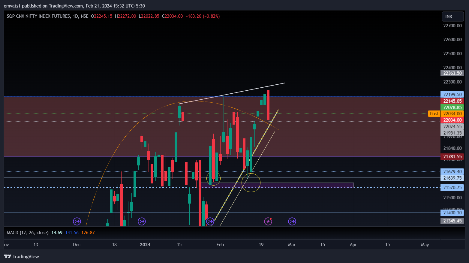Viewport: 469px width, 263px height.
Task: Click the 18 date label on time axis
Action: [114, 245]
